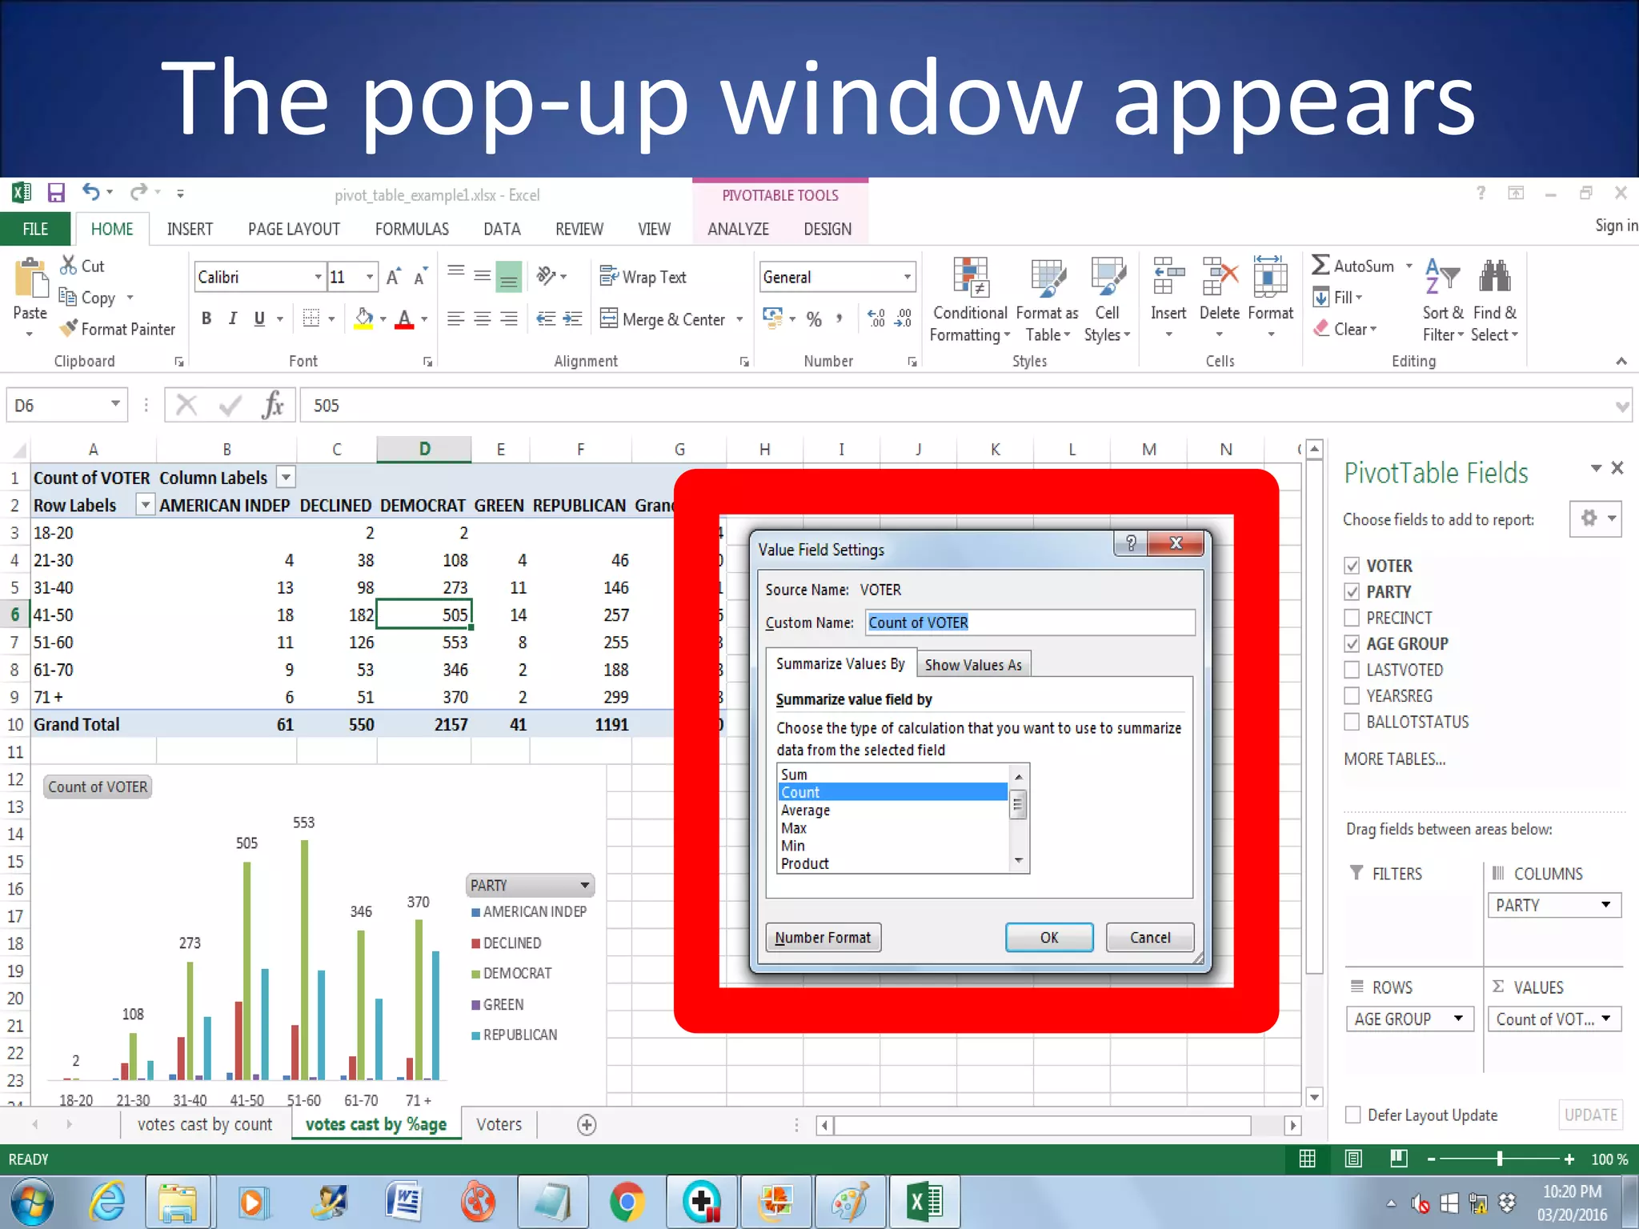Click the Paste clipboard icon
Image resolution: width=1639 pixels, height=1229 pixels.
(30, 278)
